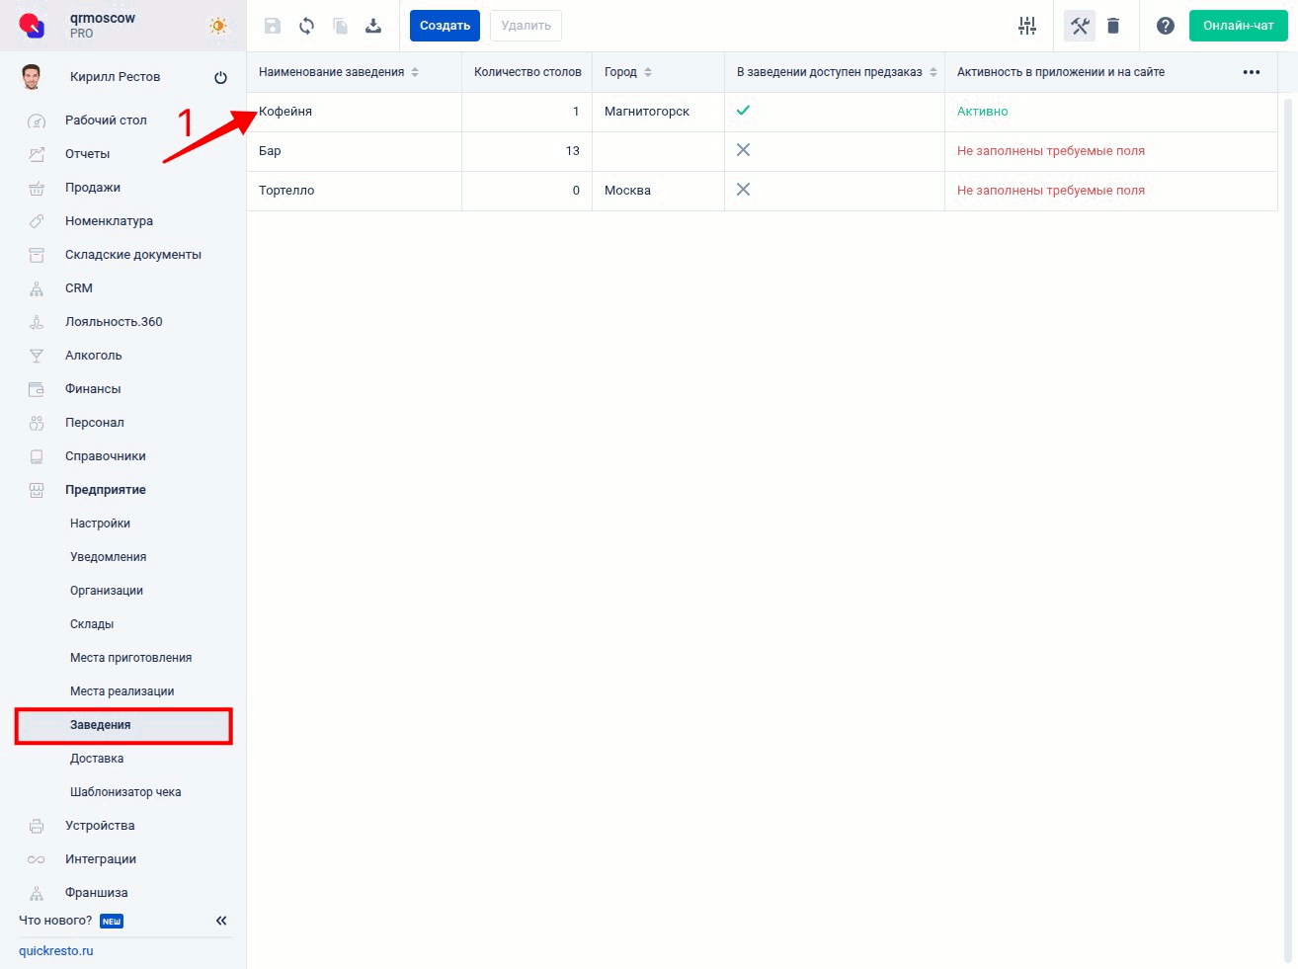Open the help question mark icon
The width and height of the screenshot is (1298, 969).
(x=1166, y=26)
